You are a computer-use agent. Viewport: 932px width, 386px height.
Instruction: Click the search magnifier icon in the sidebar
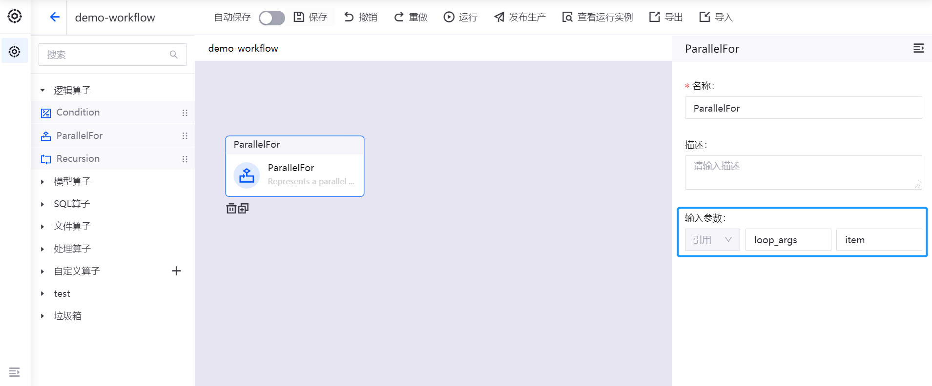click(174, 55)
